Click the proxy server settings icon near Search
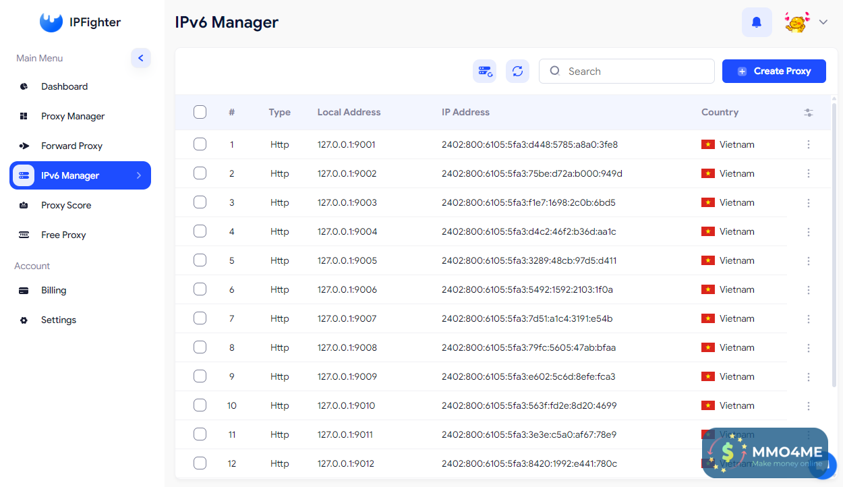Screen dimensions: 843x487 [484, 71]
